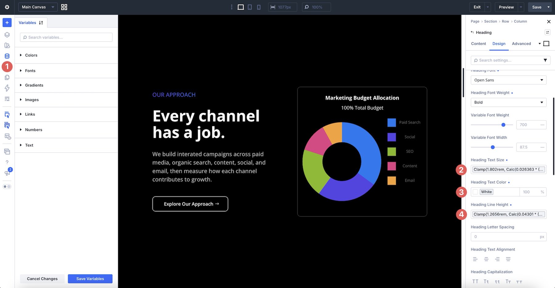This screenshot has width=555, height=288.
Task: Switch to the Content tab
Action: tap(479, 44)
